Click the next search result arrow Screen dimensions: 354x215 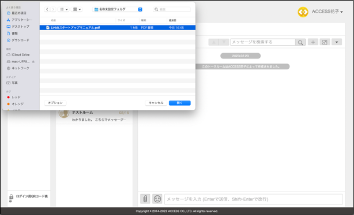click(224, 42)
